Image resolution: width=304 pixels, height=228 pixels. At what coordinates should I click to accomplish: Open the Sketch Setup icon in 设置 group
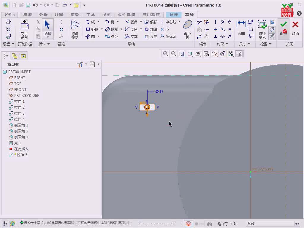click(x=8, y=22)
